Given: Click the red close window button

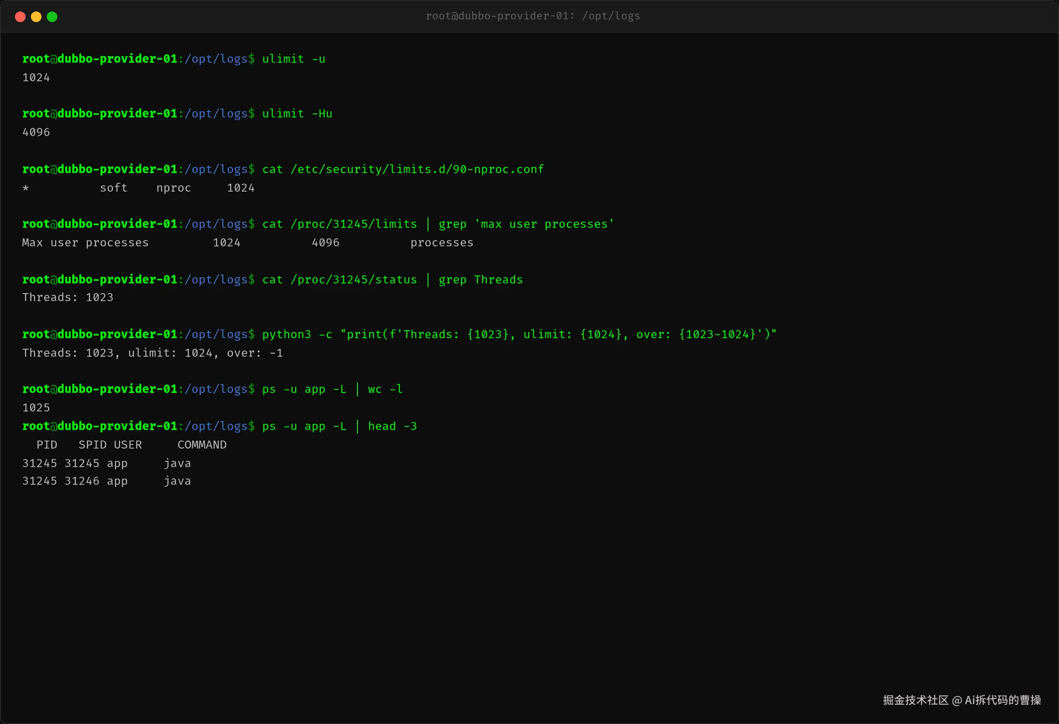Looking at the screenshot, I should tap(20, 17).
